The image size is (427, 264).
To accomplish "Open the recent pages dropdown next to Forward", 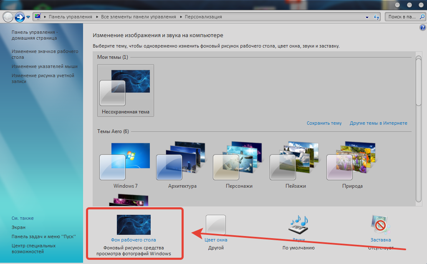I will 28,17.
